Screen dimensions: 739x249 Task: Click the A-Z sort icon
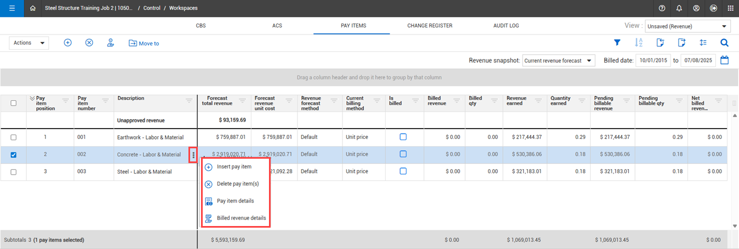click(x=639, y=43)
